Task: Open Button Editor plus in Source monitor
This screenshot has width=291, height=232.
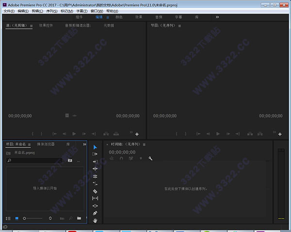Action: point(137,134)
